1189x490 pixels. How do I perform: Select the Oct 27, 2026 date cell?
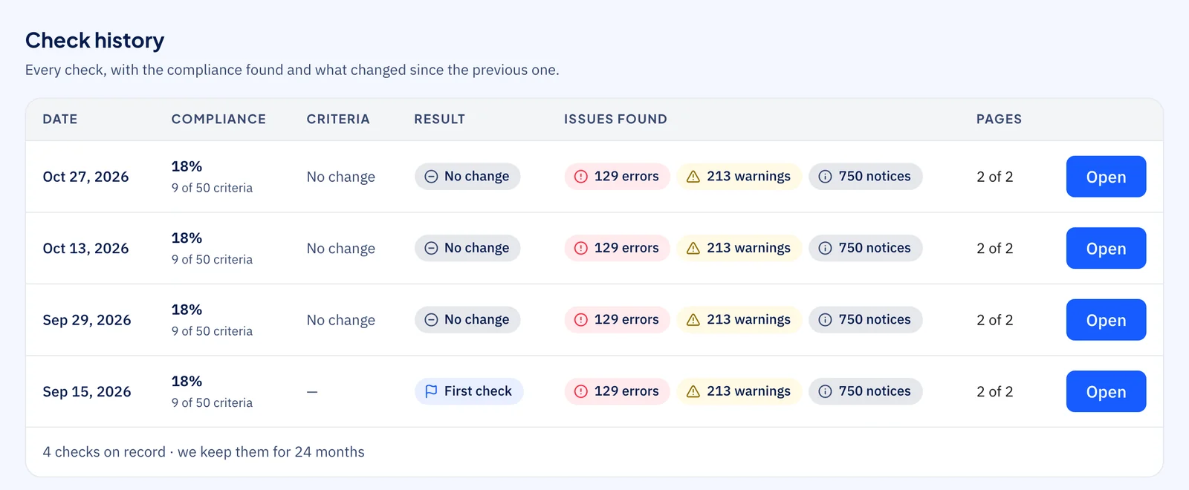click(x=85, y=177)
